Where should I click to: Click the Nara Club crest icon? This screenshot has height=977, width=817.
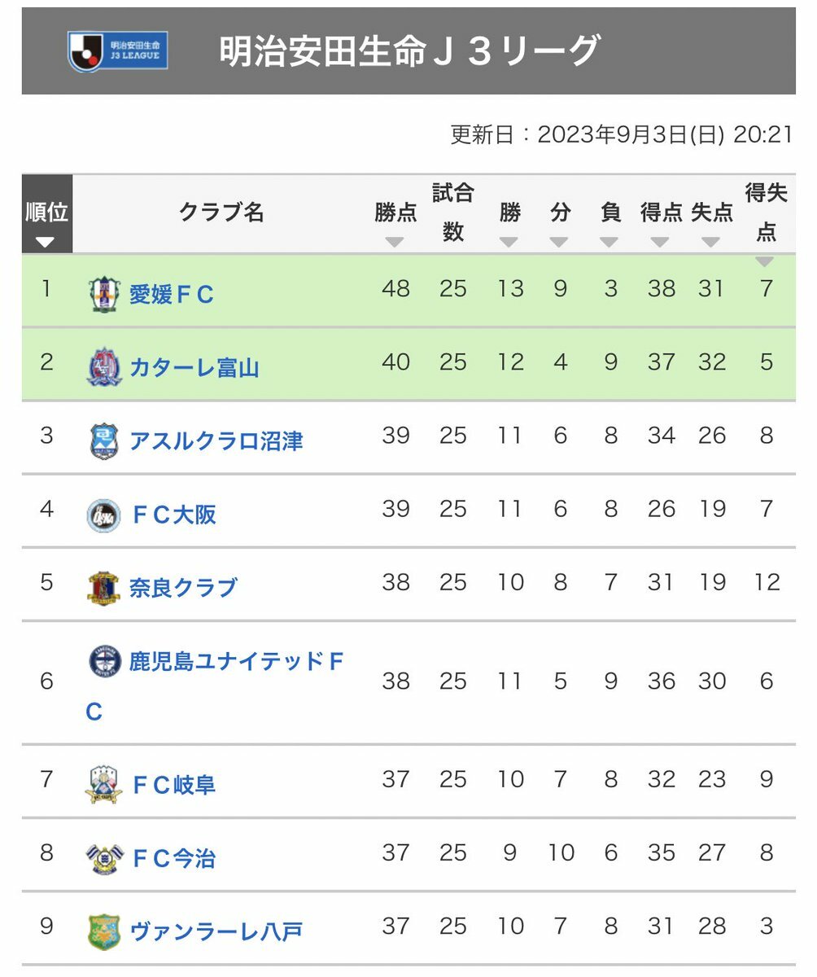pos(104,588)
